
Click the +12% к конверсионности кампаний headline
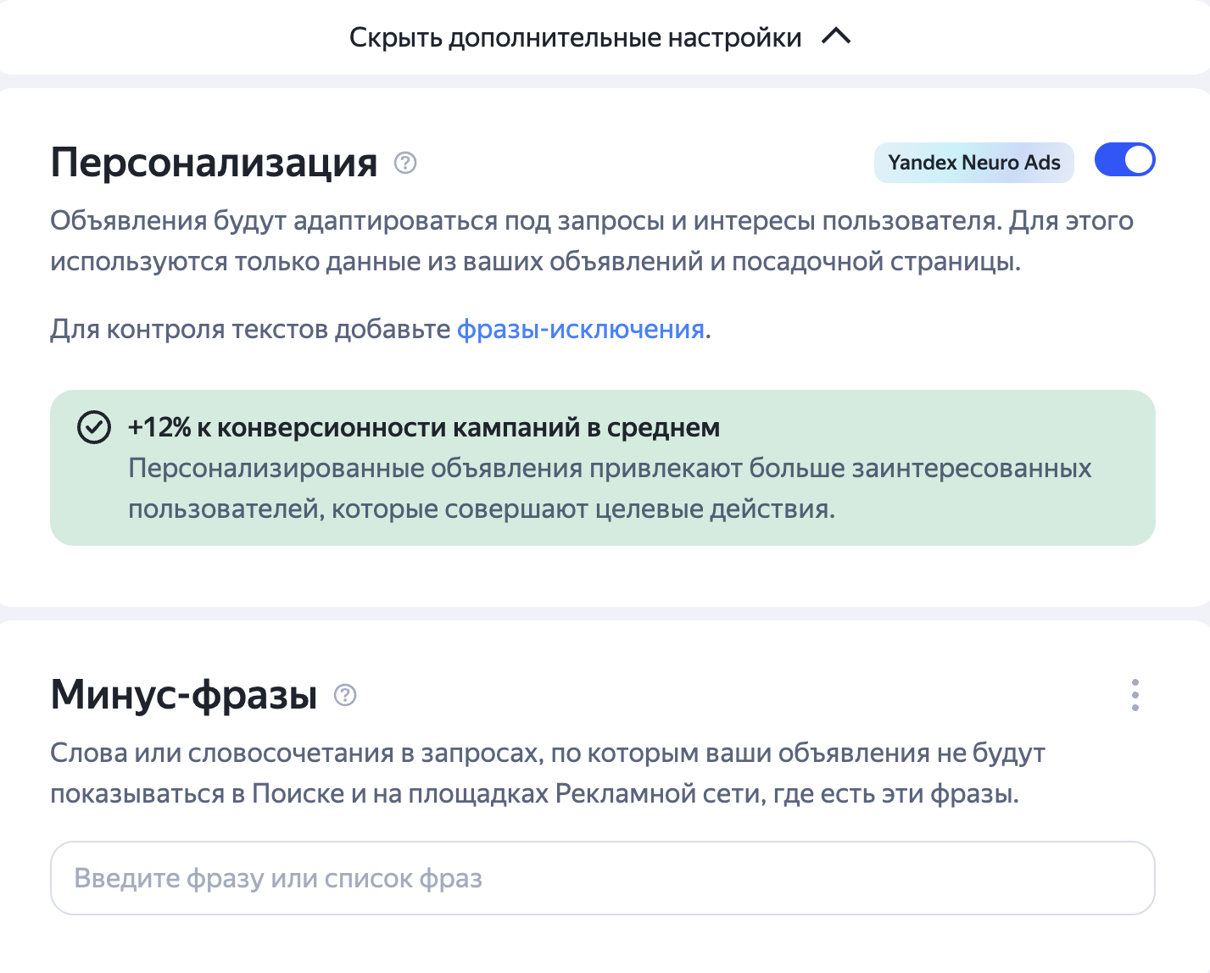coord(424,427)
